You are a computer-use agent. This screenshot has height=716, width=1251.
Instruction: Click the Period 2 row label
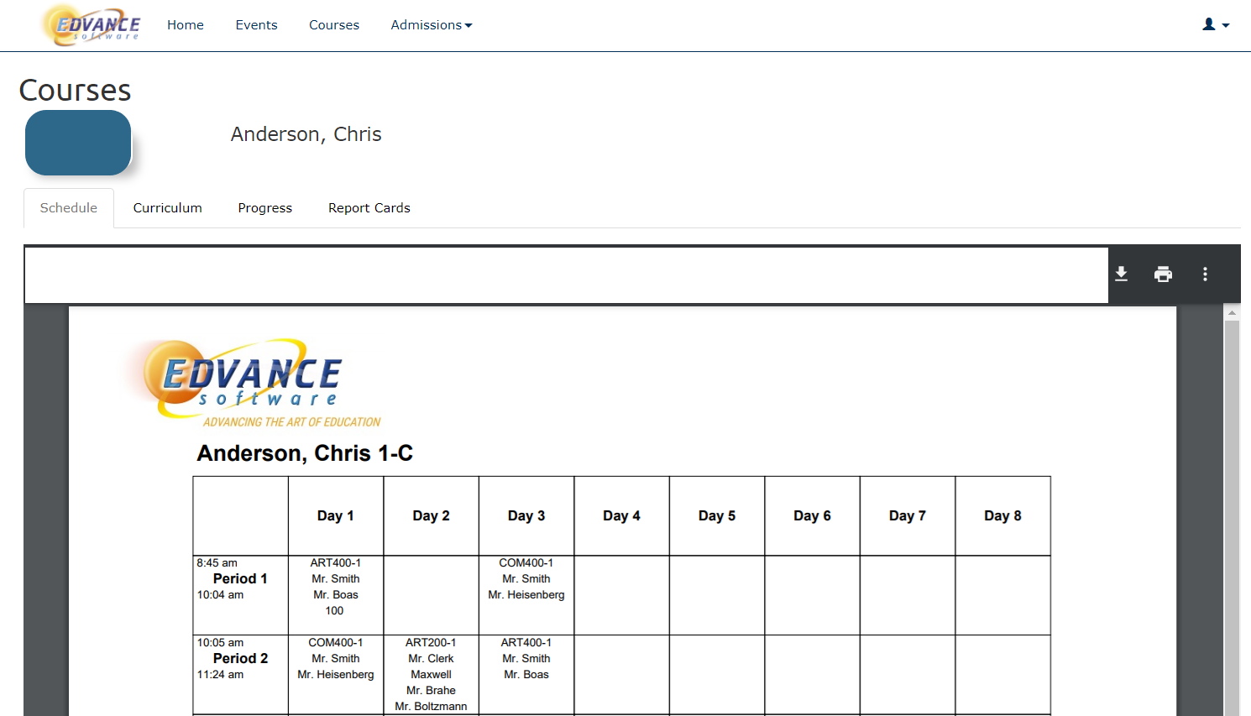(240, 659)
